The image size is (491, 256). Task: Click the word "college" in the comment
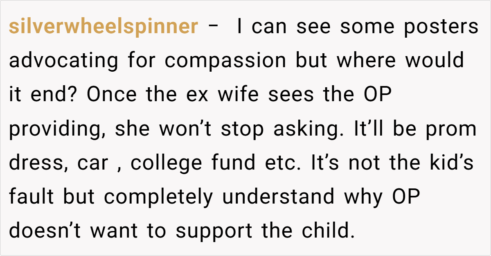pos(166,163)
